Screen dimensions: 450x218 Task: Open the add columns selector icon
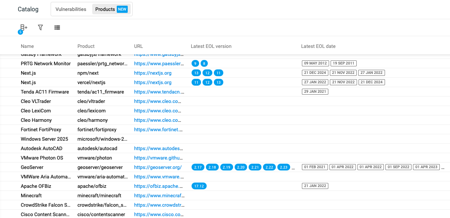(x=23, y=28)
